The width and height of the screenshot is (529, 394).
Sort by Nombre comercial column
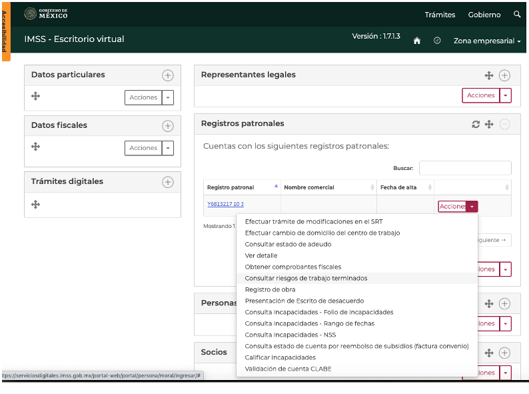(328, 187)
